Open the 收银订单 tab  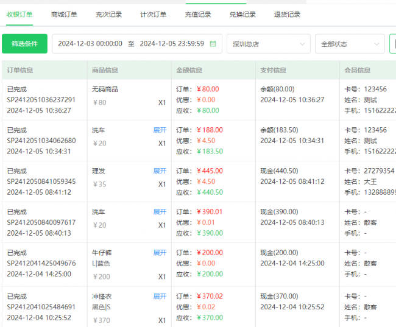pos(19,15)
